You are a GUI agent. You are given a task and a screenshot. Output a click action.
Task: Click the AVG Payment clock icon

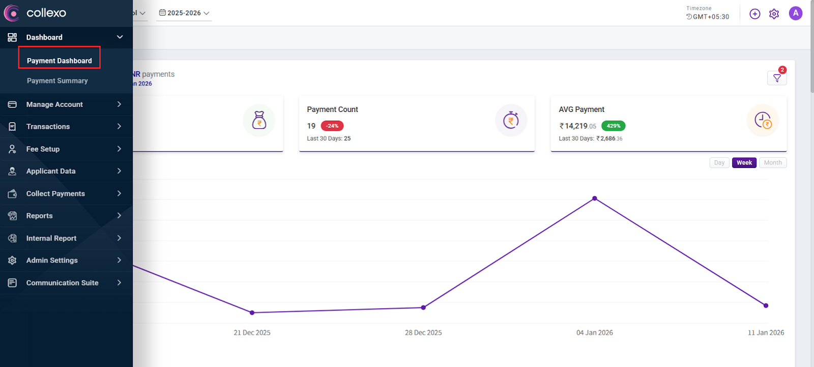tap(763, 121)
